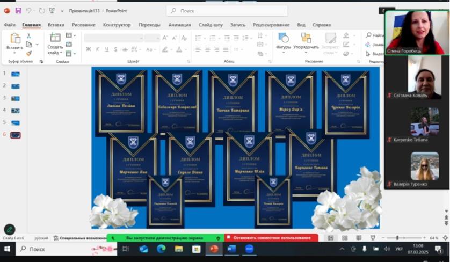
Task: Click the Save icon in title bar
Action: click(x=18, y=10)
